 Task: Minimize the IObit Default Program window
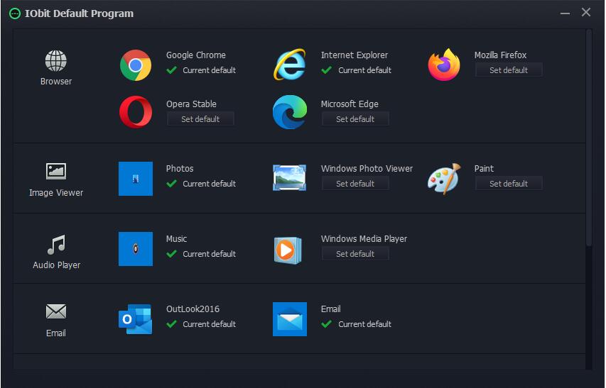tap(565, 13)
